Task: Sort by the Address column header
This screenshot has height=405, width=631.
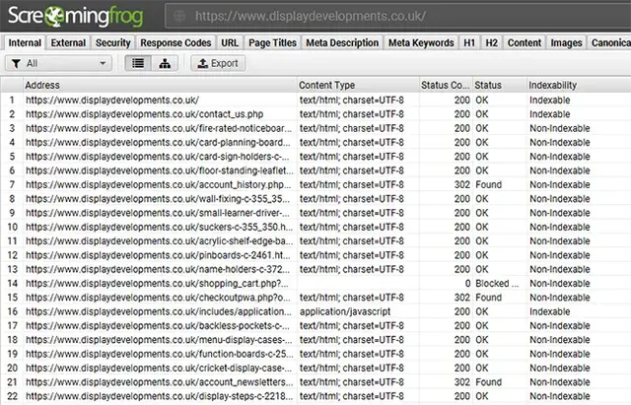Action: (x=160, y=86)
